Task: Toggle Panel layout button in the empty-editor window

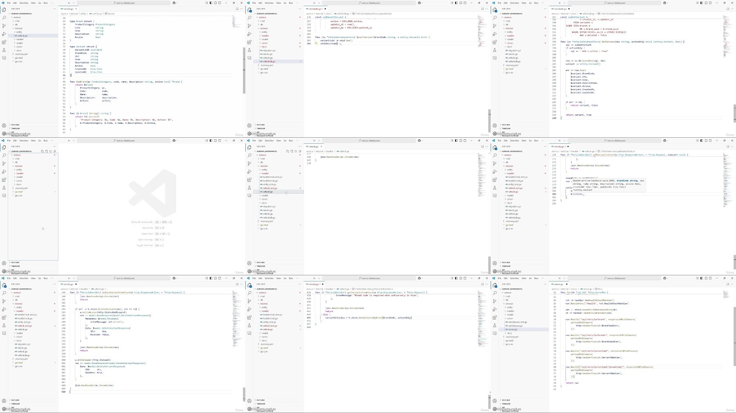Action: [x=215, y=141]
